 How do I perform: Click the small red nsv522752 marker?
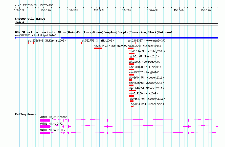pos(81,43)
